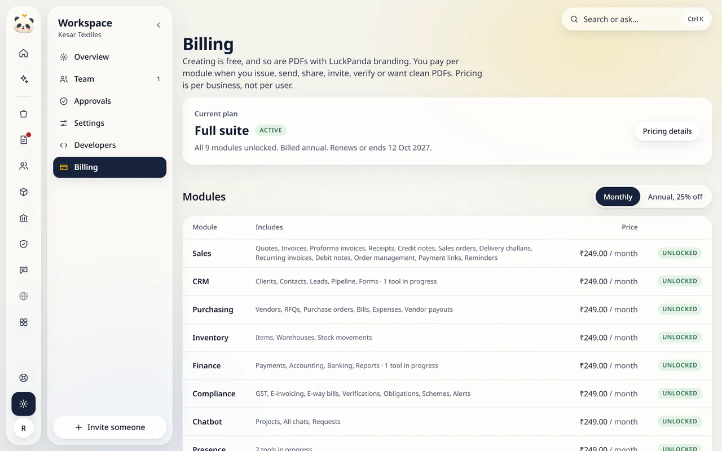
Task: Click the Sales module row name
Action: pyautogui.click(x=202, y=254)
